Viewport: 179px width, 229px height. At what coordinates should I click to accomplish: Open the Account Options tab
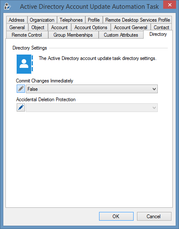91,27
